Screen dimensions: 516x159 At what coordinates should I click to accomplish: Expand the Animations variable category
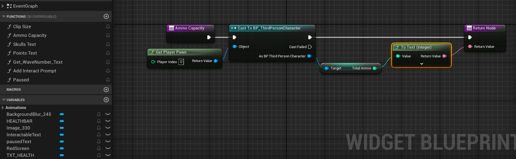point(3,108)
